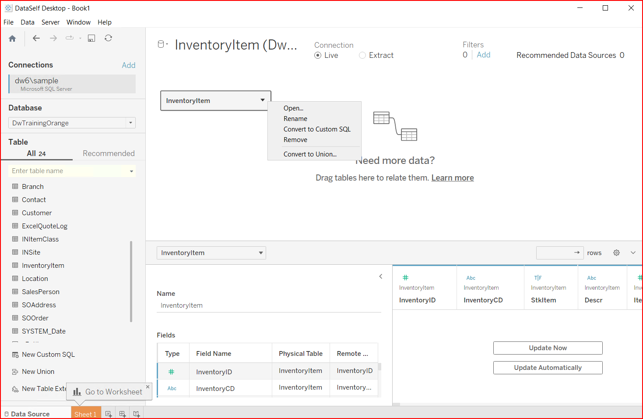This screenshot has width=643, height=419.
Task: Click the new dashboard tab icon
Action: click(x=123, y=414)
